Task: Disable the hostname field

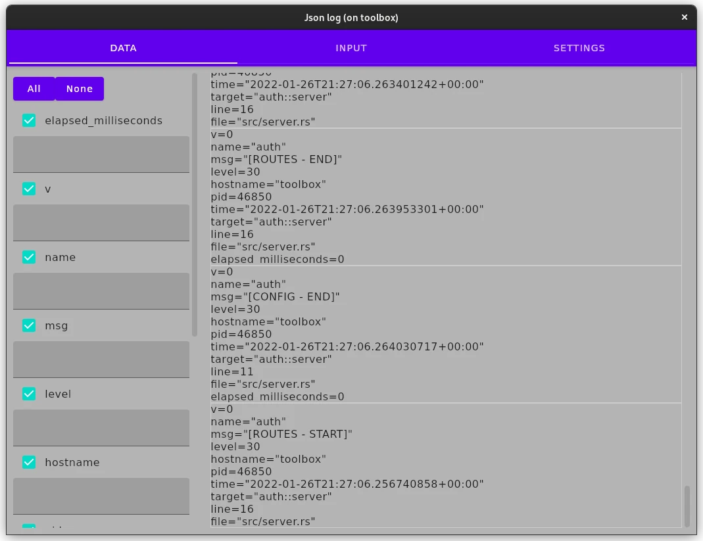Action: [x=29, y=462]
